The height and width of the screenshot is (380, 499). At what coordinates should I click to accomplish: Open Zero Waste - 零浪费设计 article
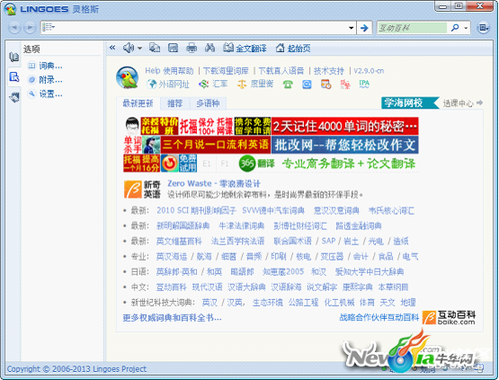coord(214,183)
